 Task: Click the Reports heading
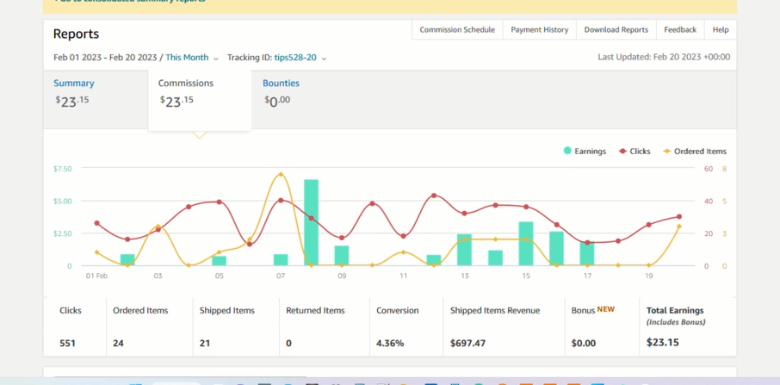tap(76, 34)
